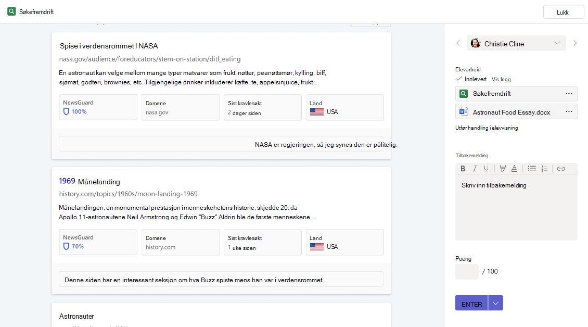588x327 pixels.
Task: Open more options for Astronaut Food Essay.docx
Action: pos(569,111)
